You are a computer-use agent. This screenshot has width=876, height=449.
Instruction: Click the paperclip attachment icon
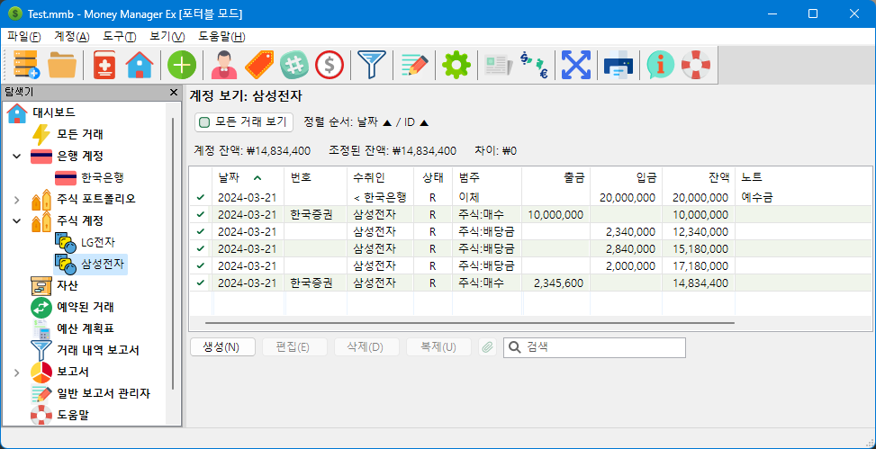pyautogui.click(x=487, y=347)
